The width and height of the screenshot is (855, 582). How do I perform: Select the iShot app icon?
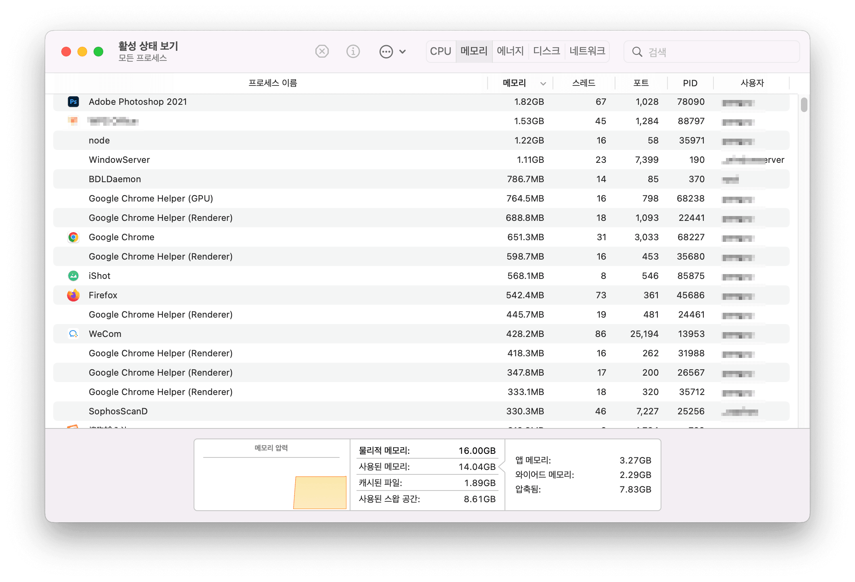[x=73, y=276]
